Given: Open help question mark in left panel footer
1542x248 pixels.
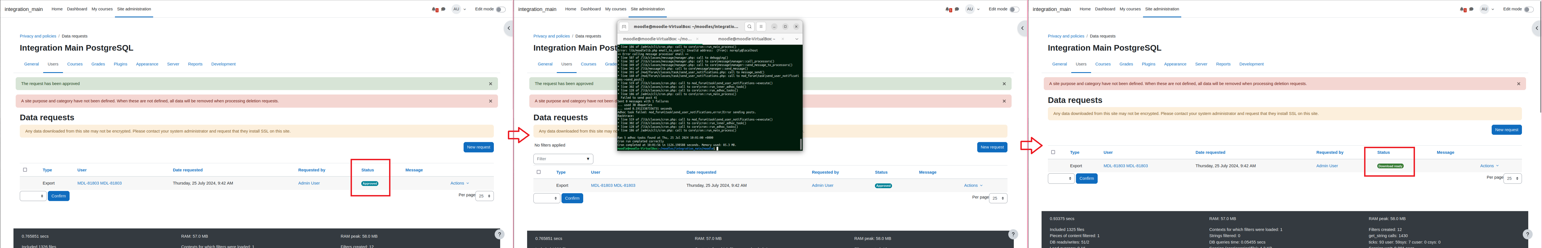Looking at the screenshot, I should pos(499,234).
